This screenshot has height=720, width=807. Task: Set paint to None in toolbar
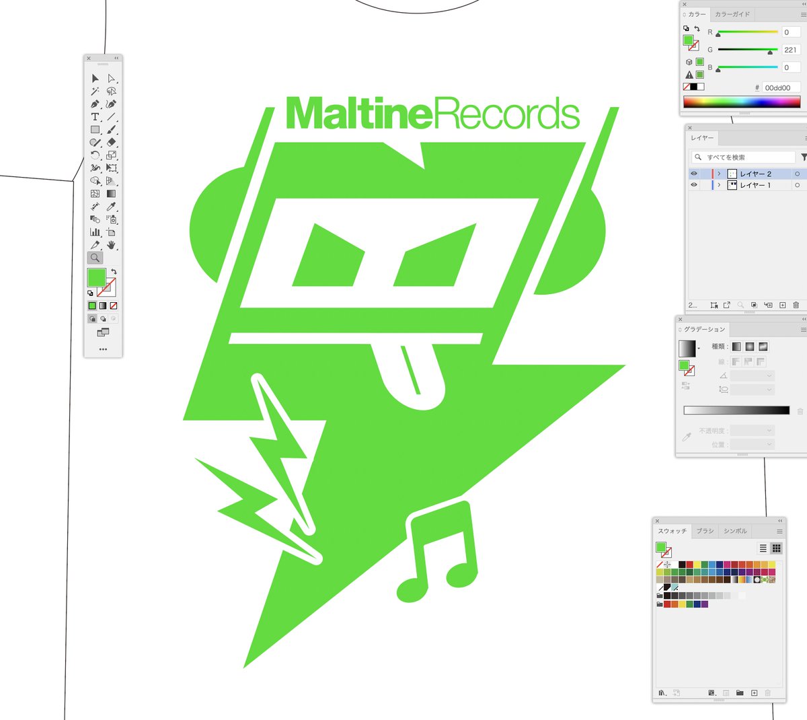tap(114, 305)
